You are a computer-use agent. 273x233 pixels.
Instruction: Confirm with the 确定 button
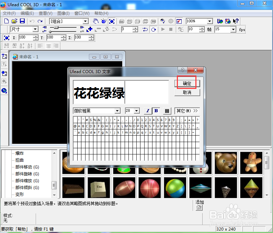(187, 83)
